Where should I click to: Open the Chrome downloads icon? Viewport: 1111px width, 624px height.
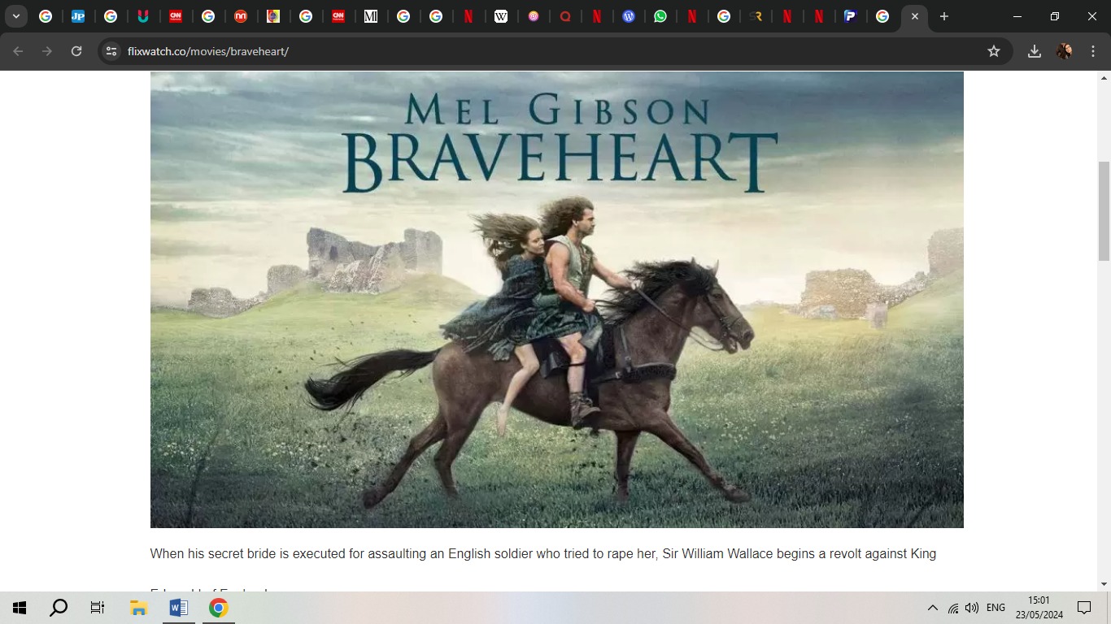tap(1035, 51)
